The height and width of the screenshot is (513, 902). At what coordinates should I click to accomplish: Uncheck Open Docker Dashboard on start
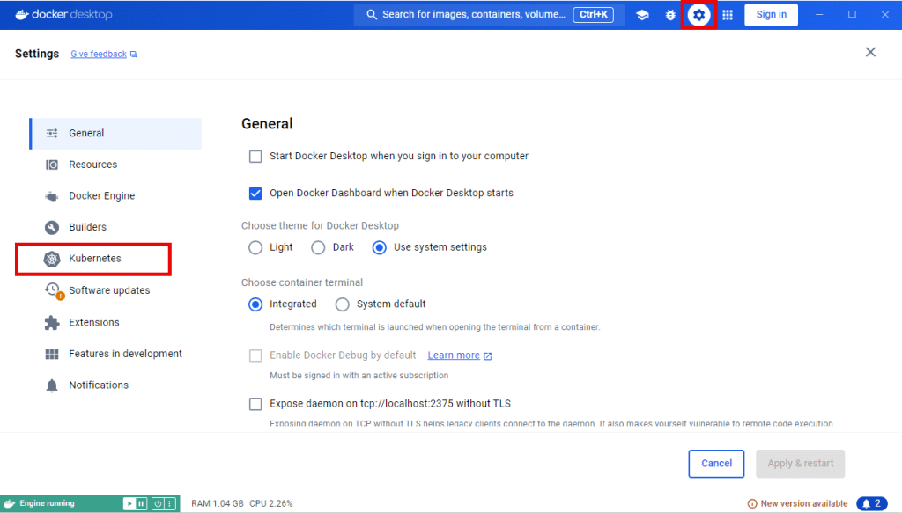coord(255,193)
